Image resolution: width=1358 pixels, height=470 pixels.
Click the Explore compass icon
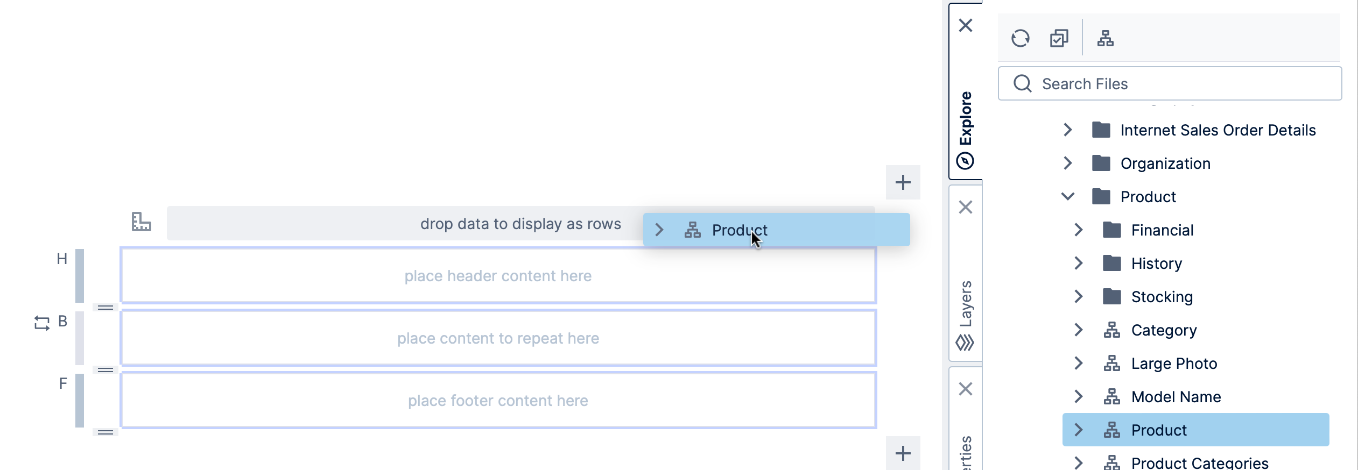(965, 161)
